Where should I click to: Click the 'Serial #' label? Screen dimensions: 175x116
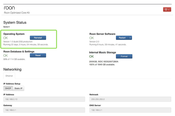pyautogui.click(x=6, y=27)
